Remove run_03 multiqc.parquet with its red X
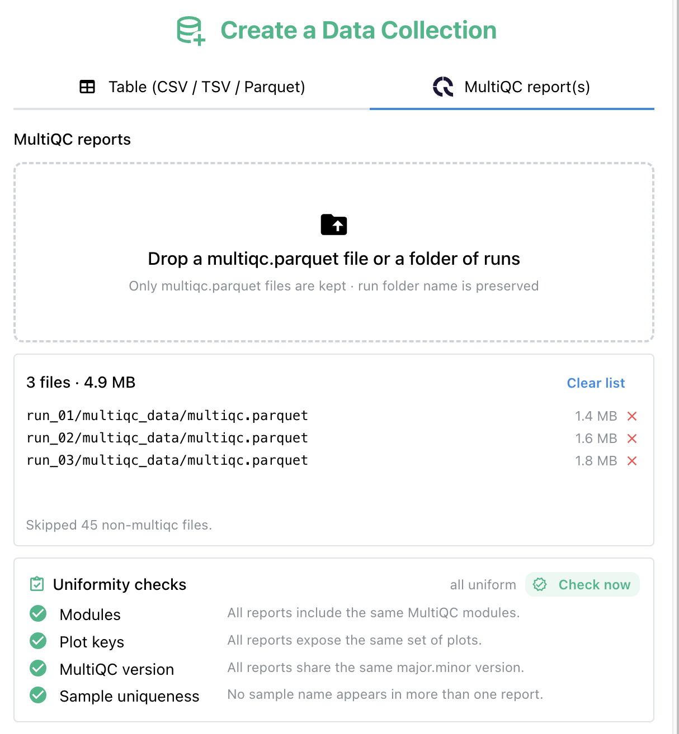Viewport: 679px width, 734px height. tap(632, 461)
